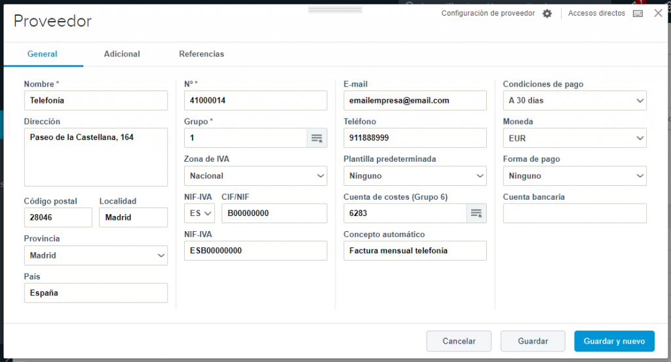Viewport: 671px width, 362px height.
Task: Open Cuenta de costes lookup icon
Action: click(x=476, y=213)
